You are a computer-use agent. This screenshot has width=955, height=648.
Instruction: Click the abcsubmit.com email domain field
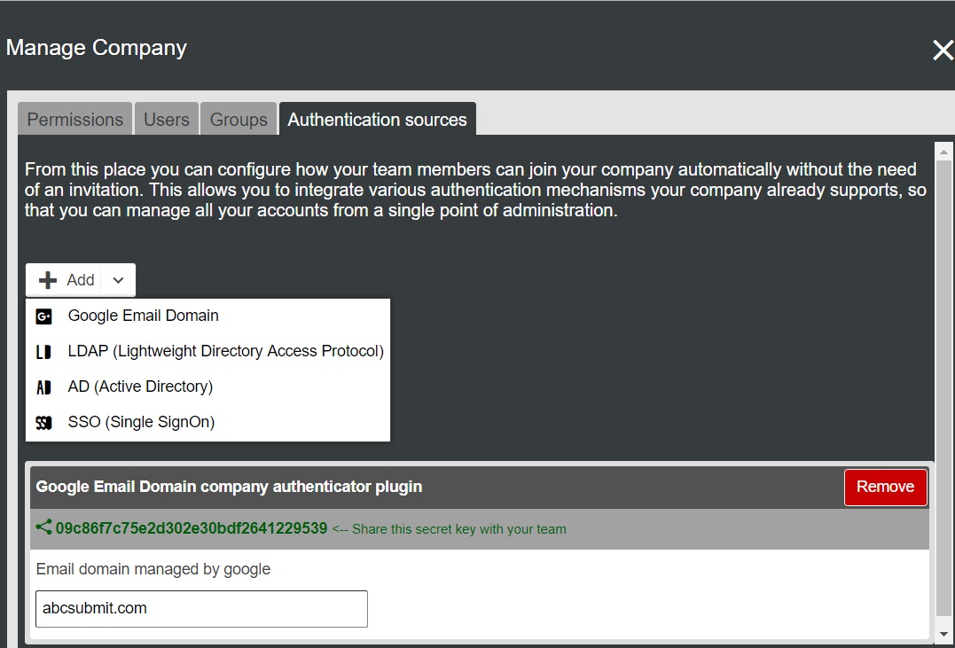[x=201, y=609]
